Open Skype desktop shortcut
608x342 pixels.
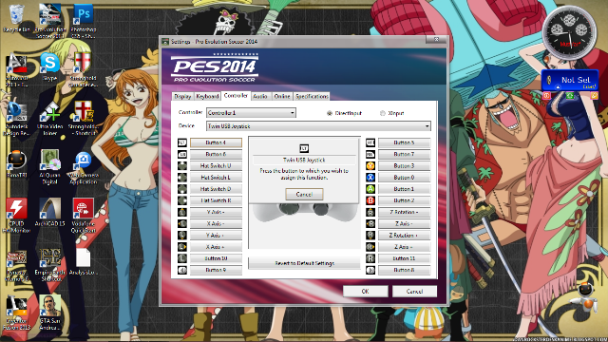tap(49, 67)
